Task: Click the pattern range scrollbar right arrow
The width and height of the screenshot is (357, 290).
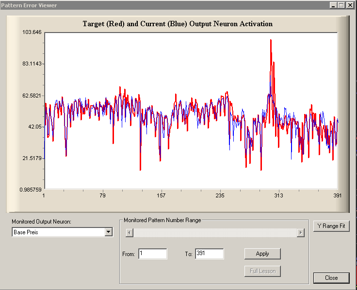Action: pyautogui.click(x=301, y=233)
